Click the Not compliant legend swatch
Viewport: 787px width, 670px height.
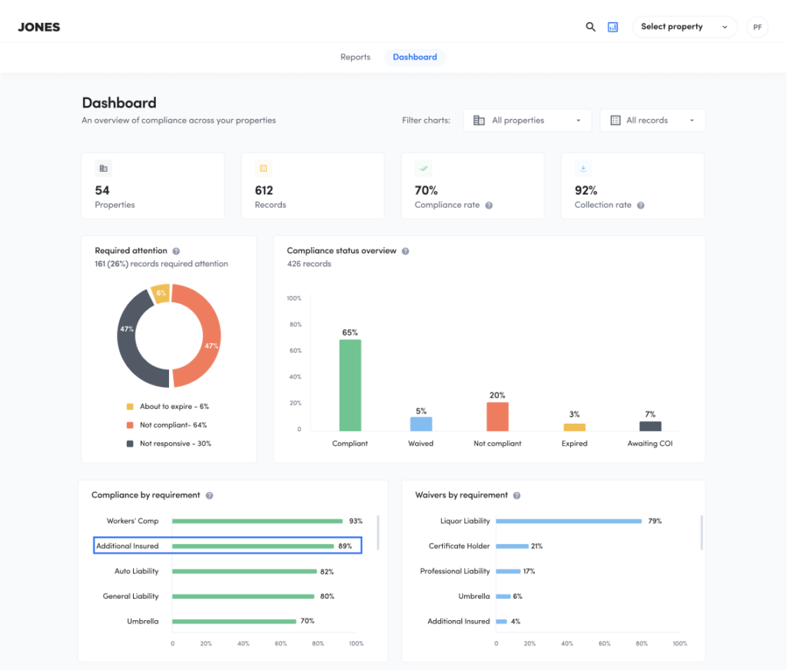click(130, 425)
